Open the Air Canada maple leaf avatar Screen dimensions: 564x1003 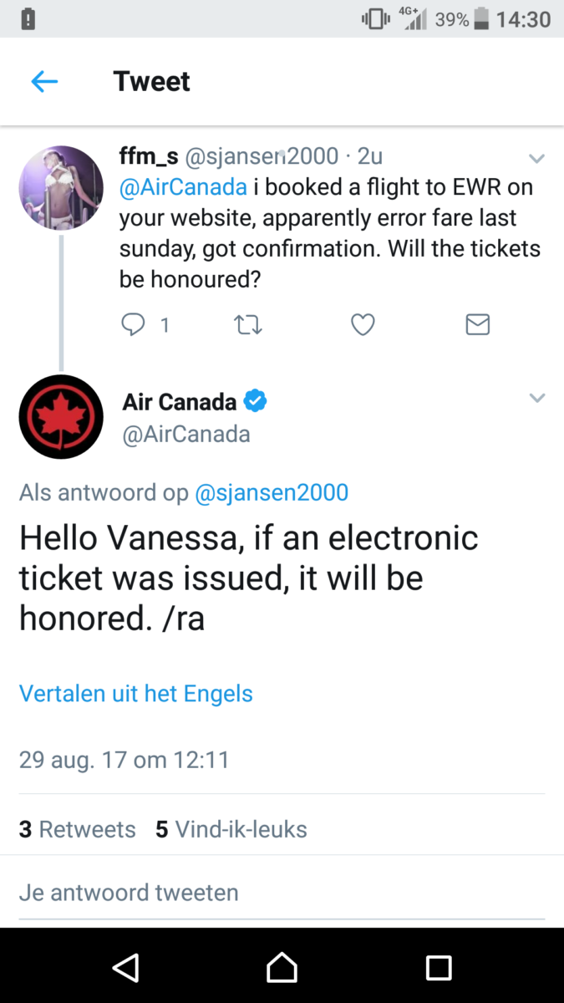coord(61,416)
